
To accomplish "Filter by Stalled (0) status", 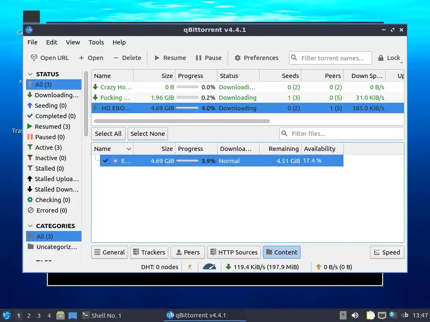I will 54,169.
